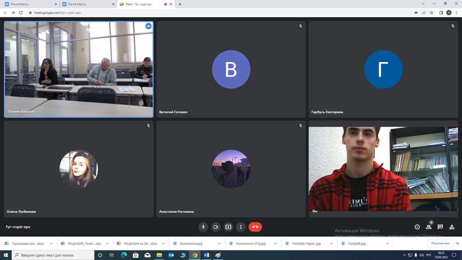Open a new browser tab

click(x=180, y=4)
